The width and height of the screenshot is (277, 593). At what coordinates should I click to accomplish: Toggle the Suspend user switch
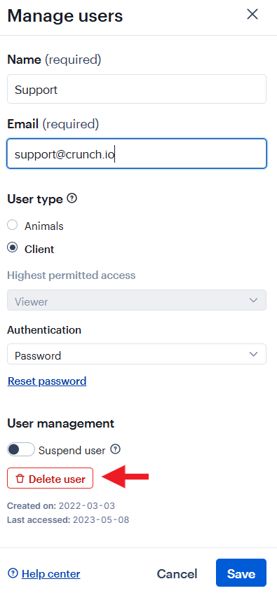[x=21, y=450]
